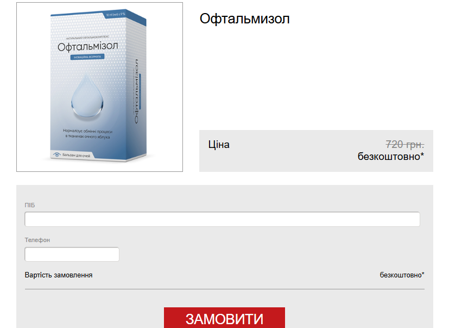The width and height of the screenshot is (449, 328).
Task: Click the eye icon on product box
Action: [x=56, y=154]
